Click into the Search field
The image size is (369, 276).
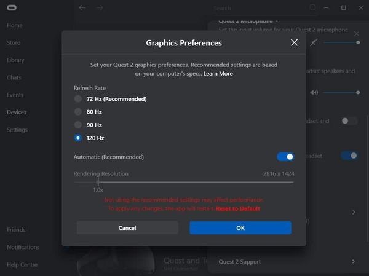[x=258, y=9]
